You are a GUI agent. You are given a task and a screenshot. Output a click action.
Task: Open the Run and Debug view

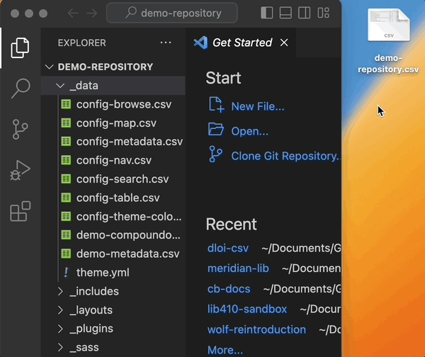pos(20,170)
